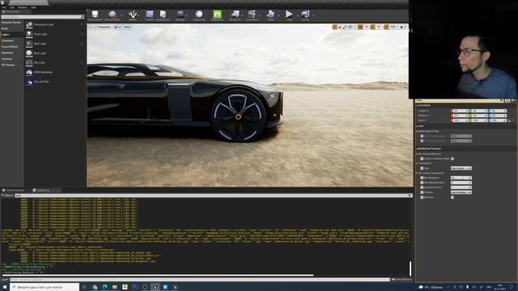Select the Basic actor category
Screen dimensions: 518x291
click(x=5, y=29)
